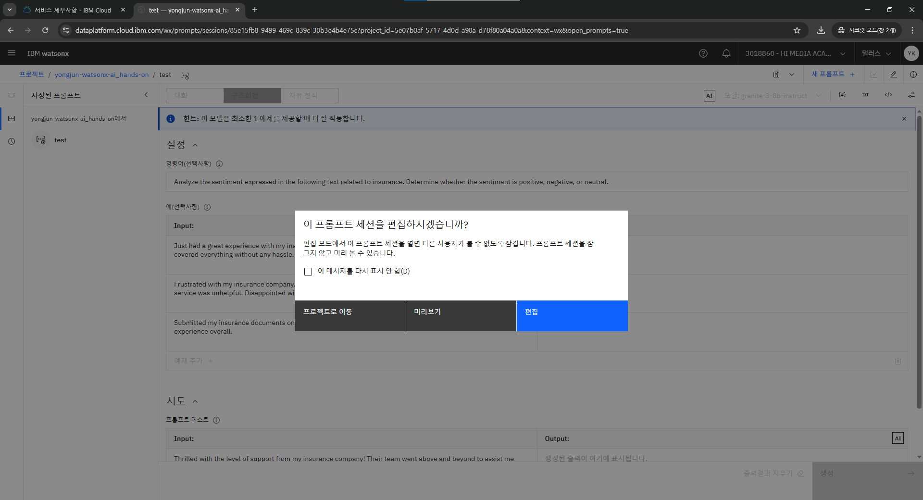Collapse the 시도 section
The height and width of the screenshot is (500, 923).
click(x=195, y=401)
